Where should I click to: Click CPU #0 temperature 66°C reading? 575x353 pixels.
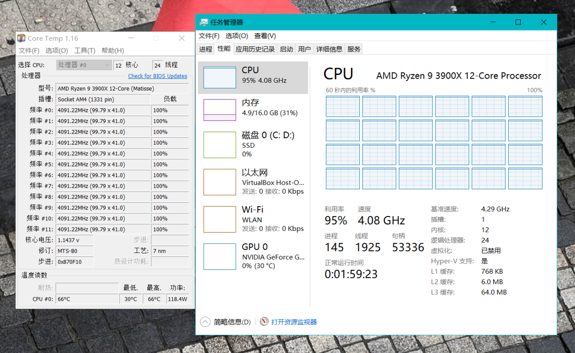click(87, 299)
